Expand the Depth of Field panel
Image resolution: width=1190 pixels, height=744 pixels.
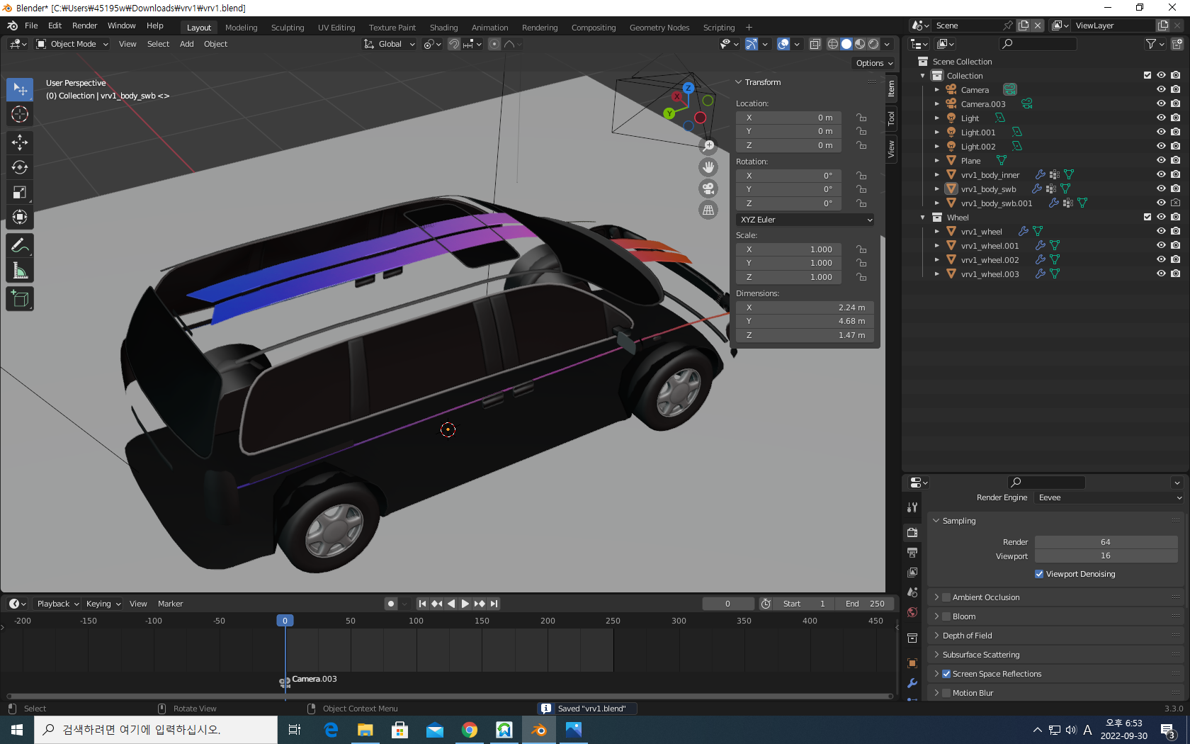967,636
